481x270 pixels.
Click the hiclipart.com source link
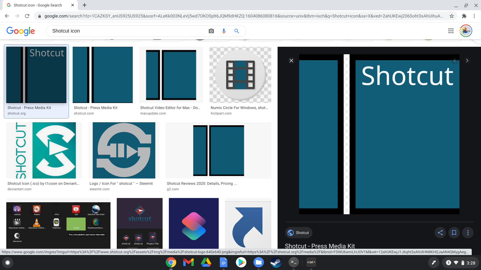221,113
